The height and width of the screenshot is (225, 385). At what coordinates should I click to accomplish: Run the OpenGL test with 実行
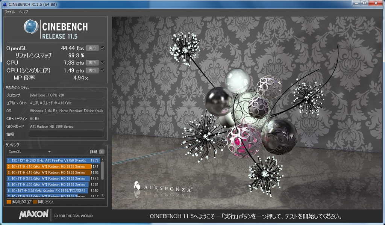(x=92, y=48)
